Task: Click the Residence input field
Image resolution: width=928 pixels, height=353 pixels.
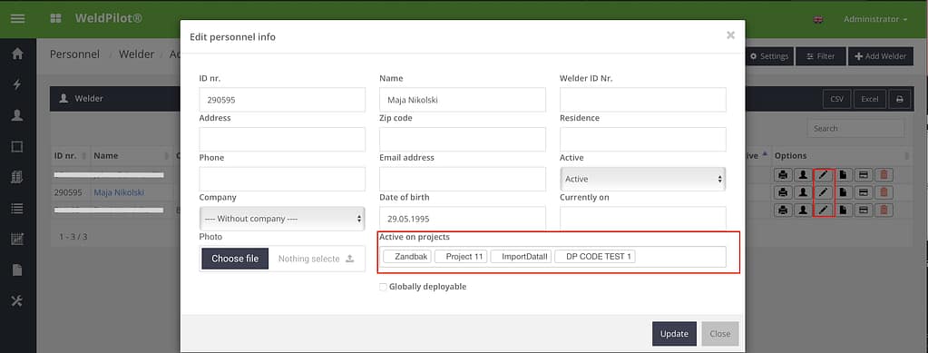Action: click(643, 139)
